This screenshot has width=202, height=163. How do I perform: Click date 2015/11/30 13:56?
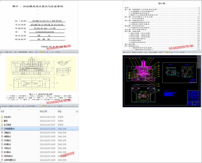pos(47,117)
